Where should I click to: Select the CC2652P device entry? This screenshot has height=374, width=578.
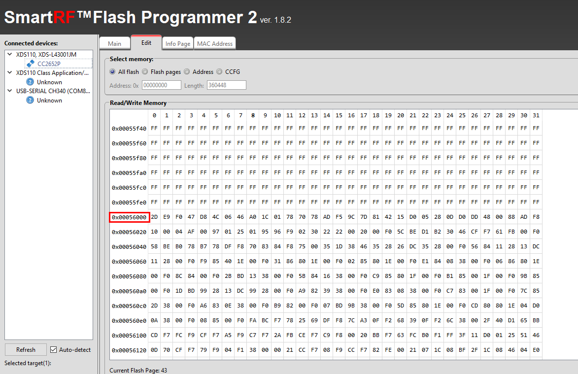pos(49,64)
